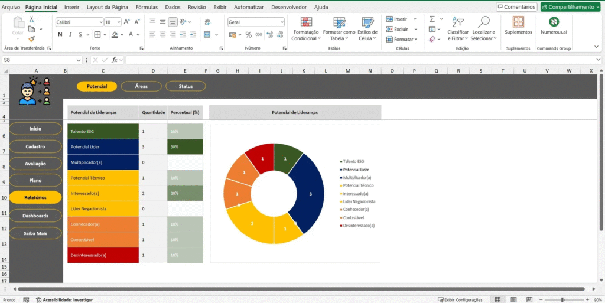Click the Dashboards sidebar button

tap(35, 216)
